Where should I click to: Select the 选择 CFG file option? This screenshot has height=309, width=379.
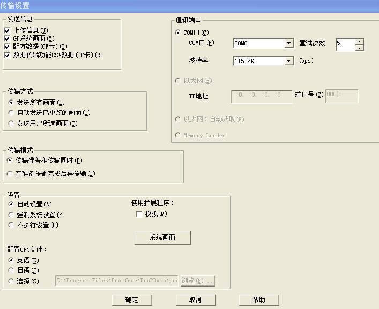(12, 281)
